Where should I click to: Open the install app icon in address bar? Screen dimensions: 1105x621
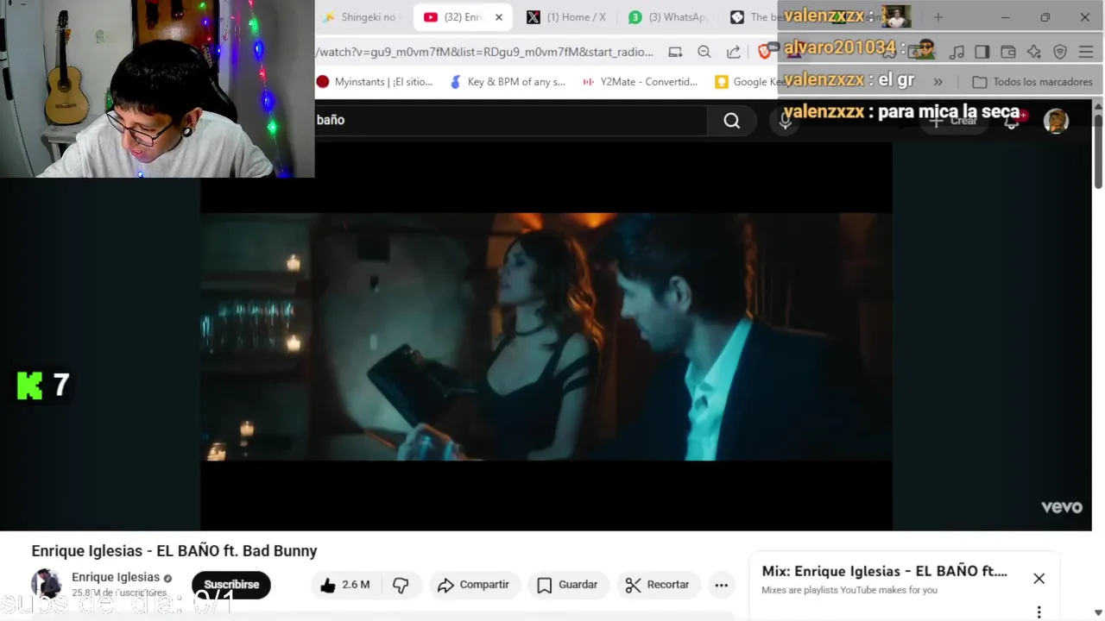pos(675,52)
